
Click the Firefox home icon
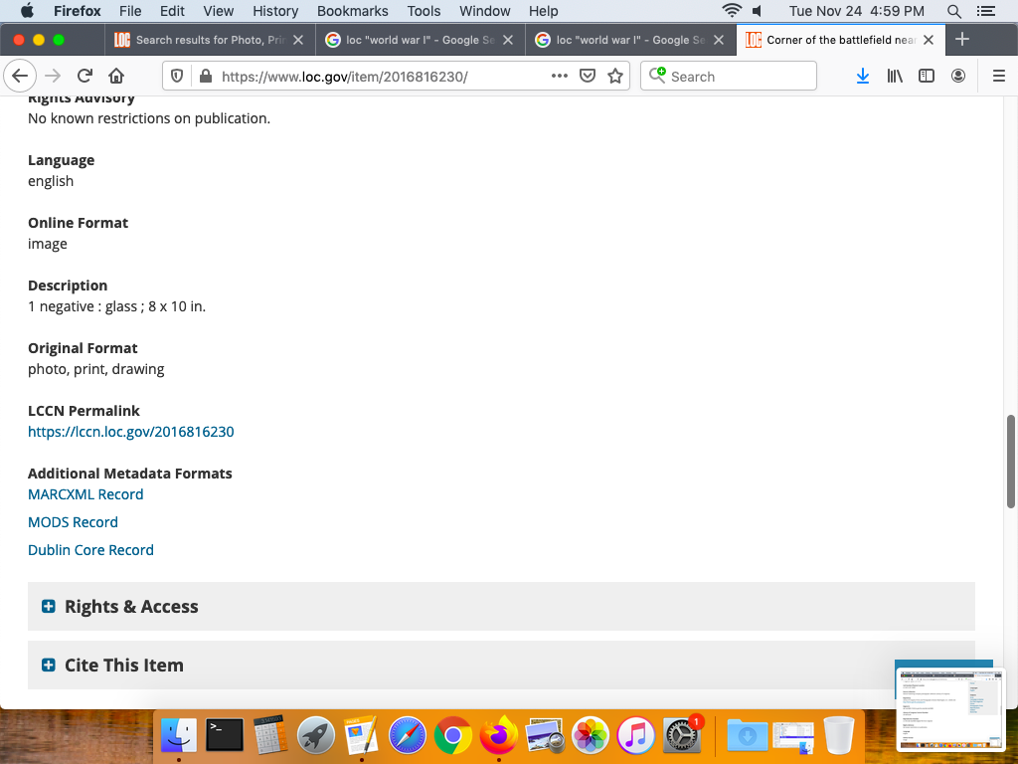click(116, 77)
